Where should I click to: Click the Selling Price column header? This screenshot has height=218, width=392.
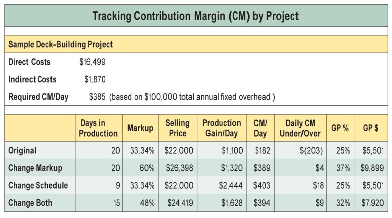pyautogui.click(x=177, y=128)
